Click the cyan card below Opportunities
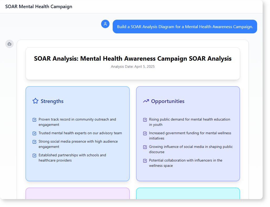Viewport: 270px width, 207px height. [188, 193]
